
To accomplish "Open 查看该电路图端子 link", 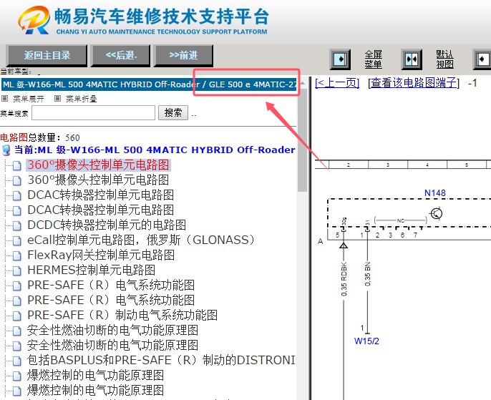I will 414,83.
